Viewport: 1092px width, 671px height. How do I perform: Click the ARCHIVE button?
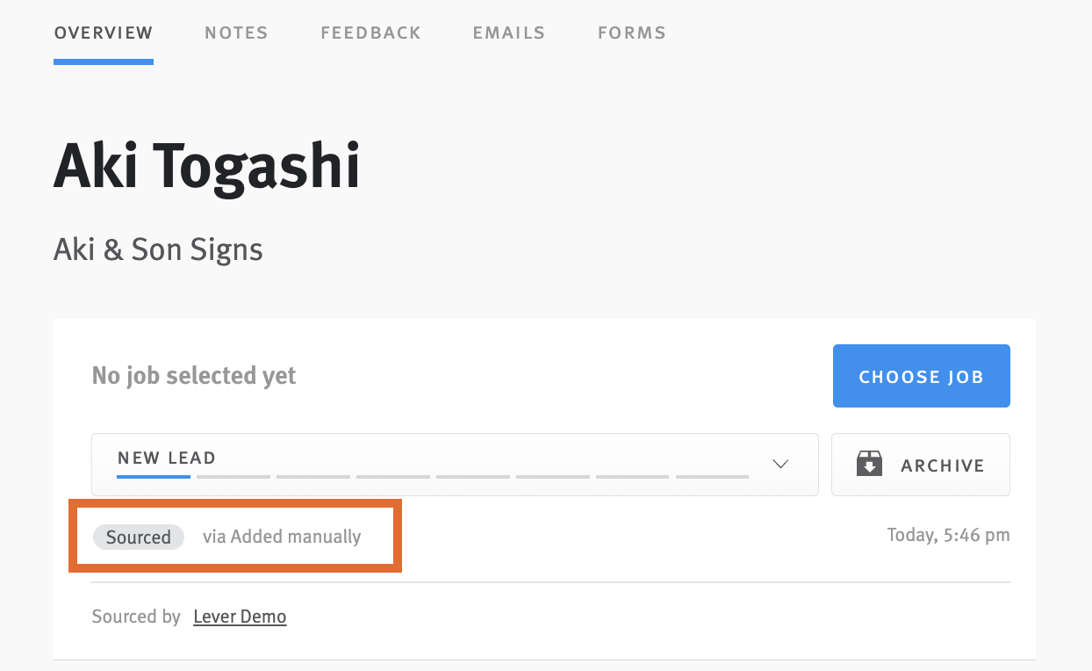tap(920, 464)
